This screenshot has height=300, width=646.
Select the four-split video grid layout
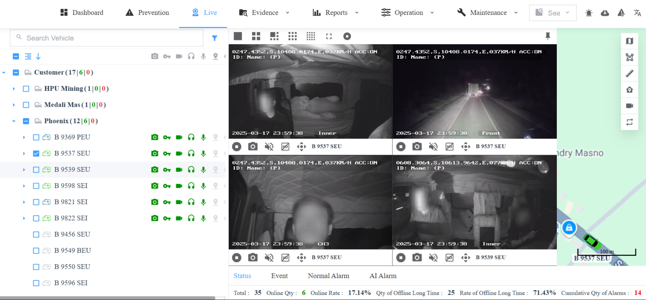(256, 36)
